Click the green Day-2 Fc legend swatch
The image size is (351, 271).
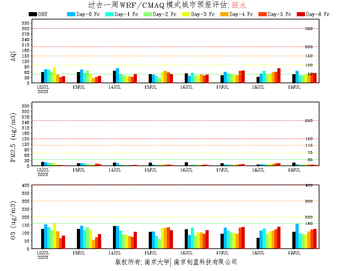[x=147, y=14]
